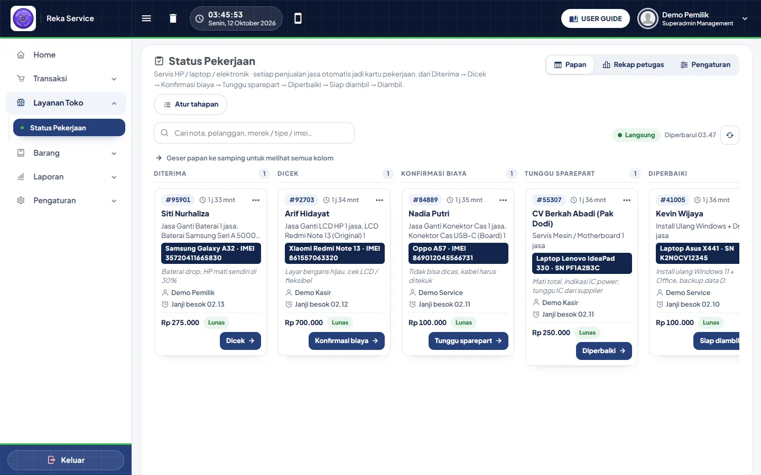Image resolution: width=761 pixels, height=475 pixels.
Task: Click the refresh icon next to Diperbarui
Action: click(730, 135)
